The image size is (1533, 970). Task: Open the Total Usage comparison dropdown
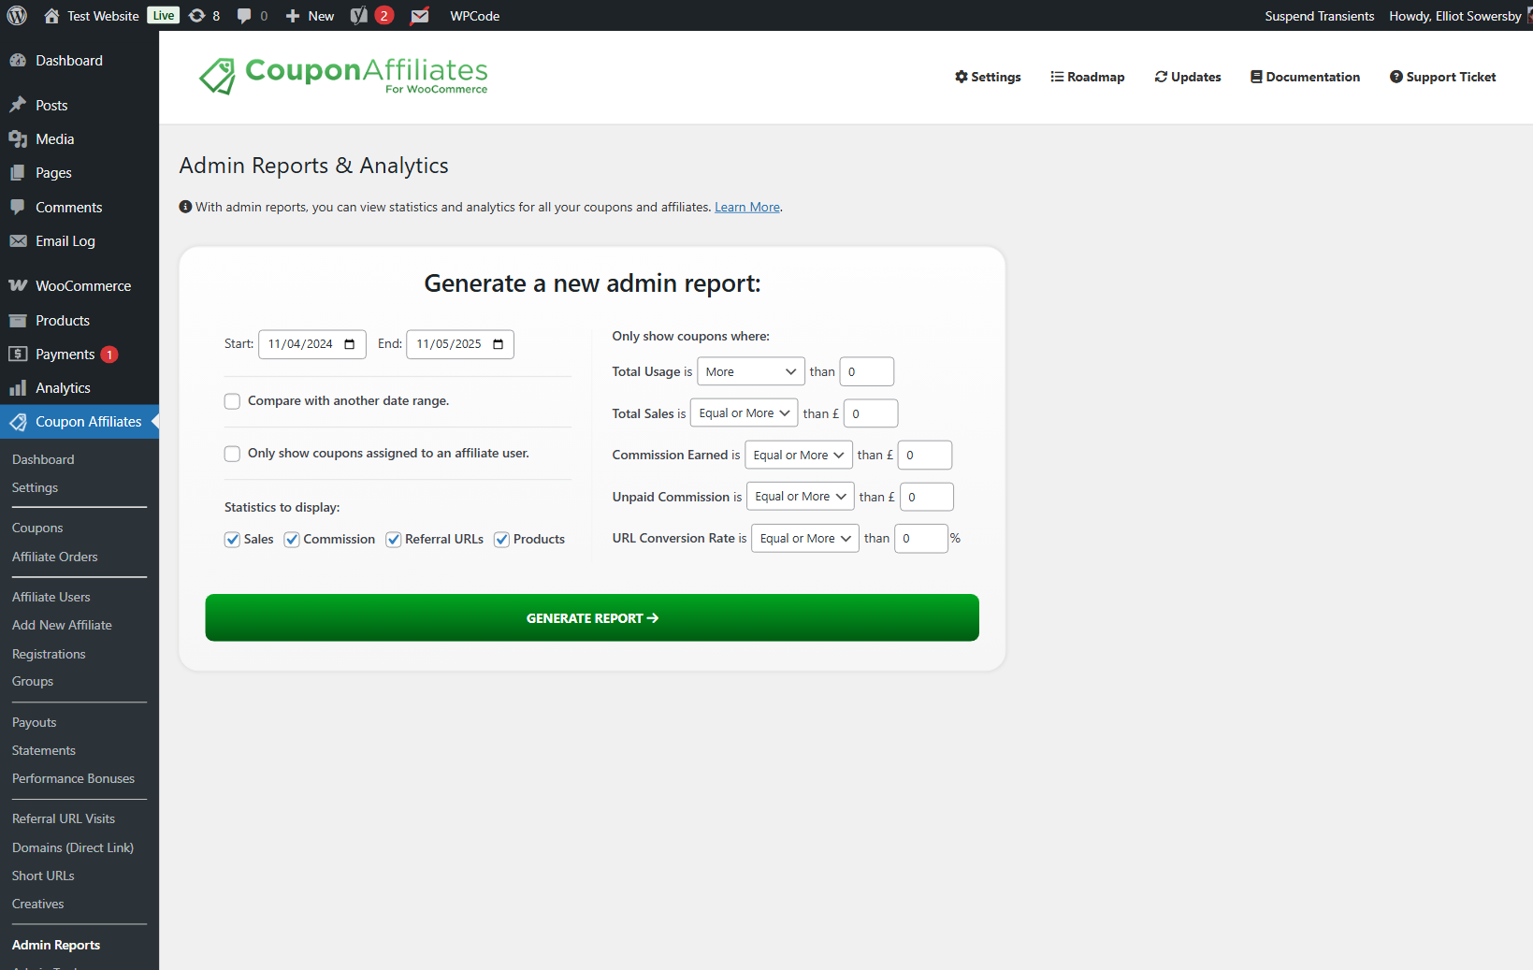(x=751, y=371)
